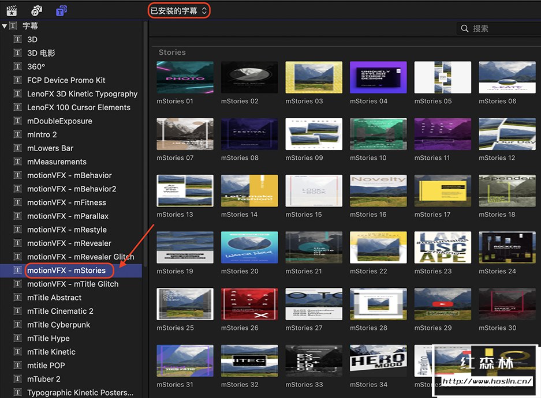Open the Libraries sidebar clapperboard icon
This screenshot has height=398, width=541.
coord(11,10)
